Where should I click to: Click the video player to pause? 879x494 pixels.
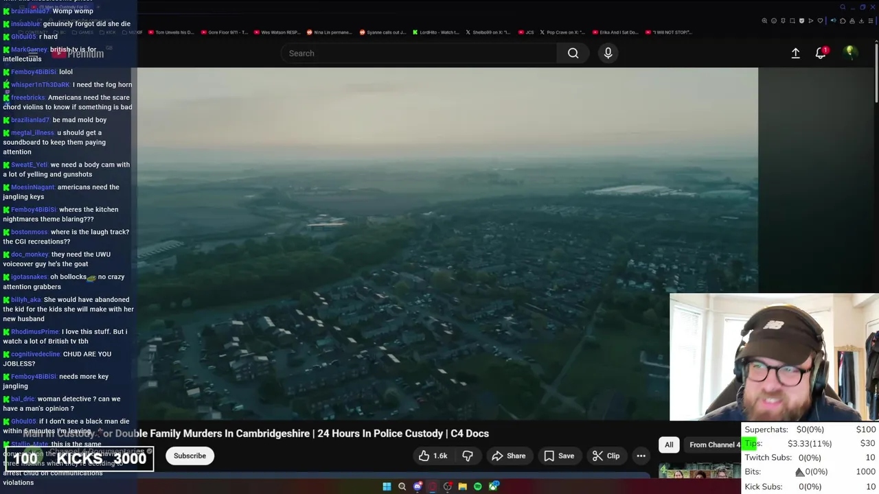point(448,244)
